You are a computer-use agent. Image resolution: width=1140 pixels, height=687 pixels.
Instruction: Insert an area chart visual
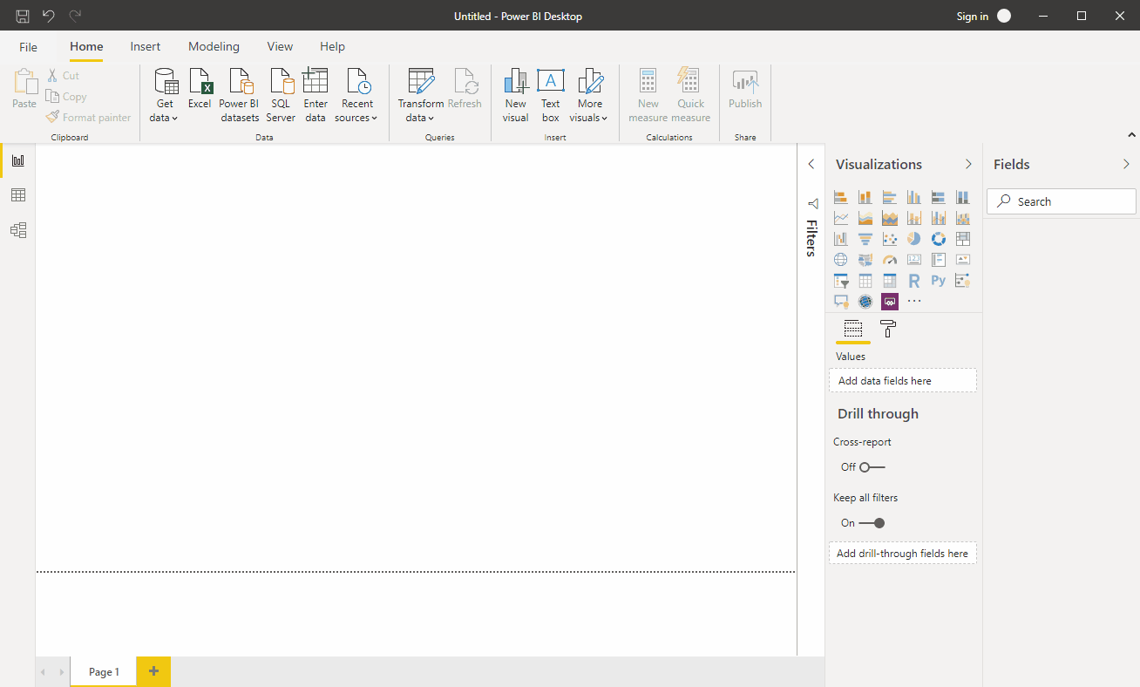[x=865, y=218]
